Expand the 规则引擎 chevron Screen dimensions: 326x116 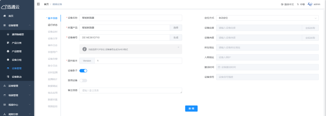tap(30, 114)
